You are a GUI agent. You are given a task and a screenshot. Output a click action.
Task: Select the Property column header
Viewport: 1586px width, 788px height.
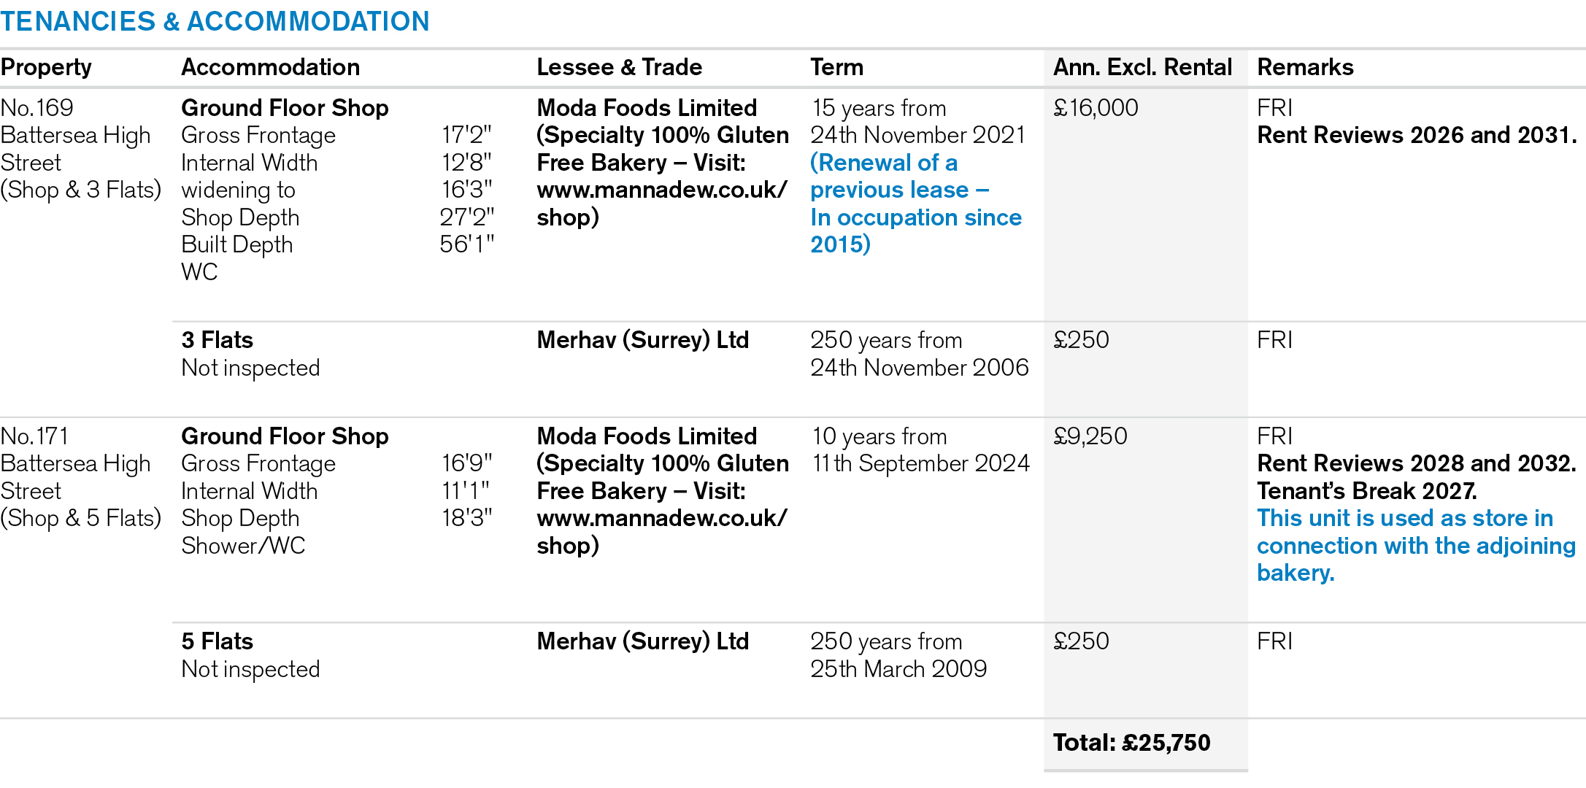tap(46, 67)
